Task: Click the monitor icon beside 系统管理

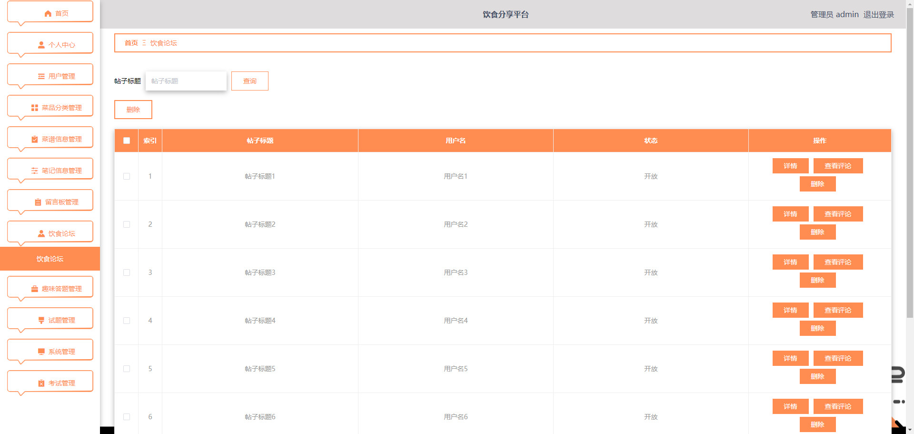Action: click(x=41, y=352)
